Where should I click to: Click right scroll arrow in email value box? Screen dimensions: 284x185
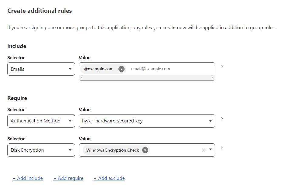213,78
